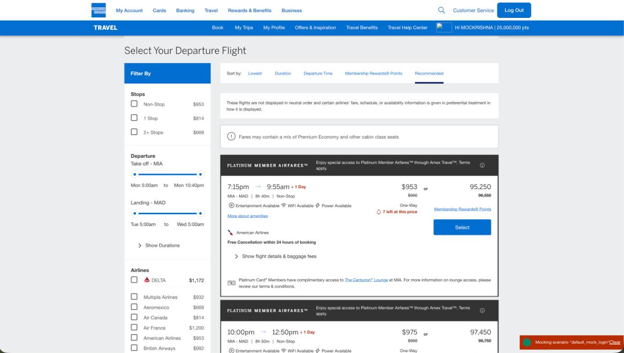Image resolution: width=624 pixels, height=353 pixels.
Task: Sort flights by Departure Time
Action: [x=318, y=73]
